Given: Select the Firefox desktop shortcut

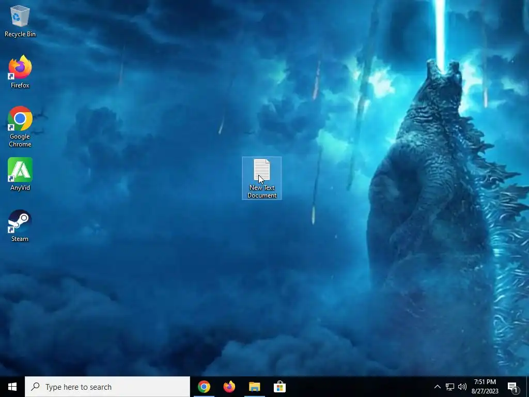Looking at the screenshot, I should point(20,72).
